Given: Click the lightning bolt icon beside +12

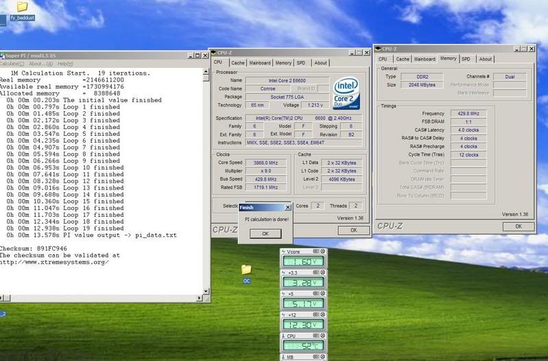Looking at the screenshot, I should tap(283, 315).
